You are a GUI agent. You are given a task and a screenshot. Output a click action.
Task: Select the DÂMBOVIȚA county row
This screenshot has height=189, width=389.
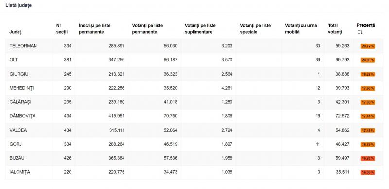click(x=194, y=116)
